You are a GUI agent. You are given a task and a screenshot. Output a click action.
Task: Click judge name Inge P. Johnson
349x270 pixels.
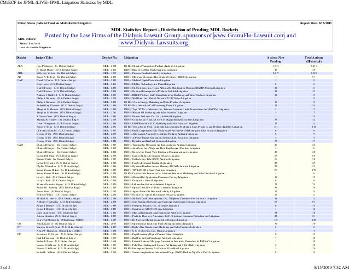coord(44,66)
